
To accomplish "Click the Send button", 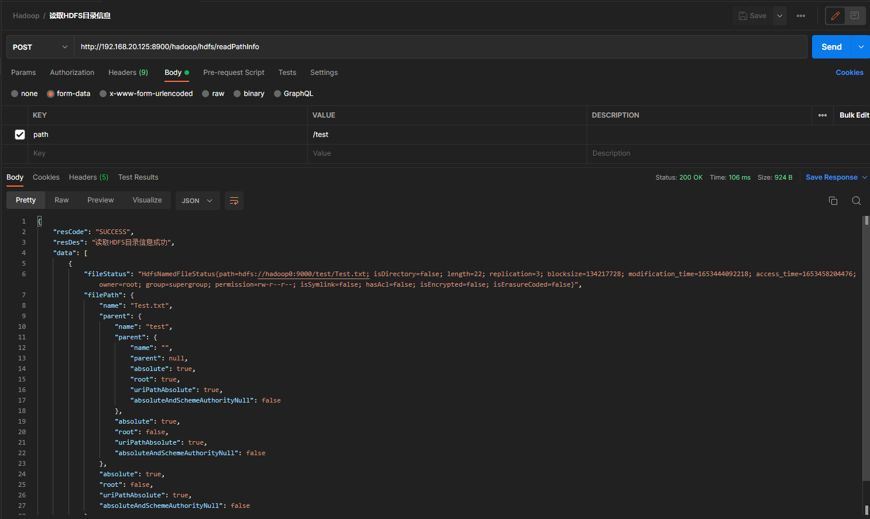I will coord(831,47).
